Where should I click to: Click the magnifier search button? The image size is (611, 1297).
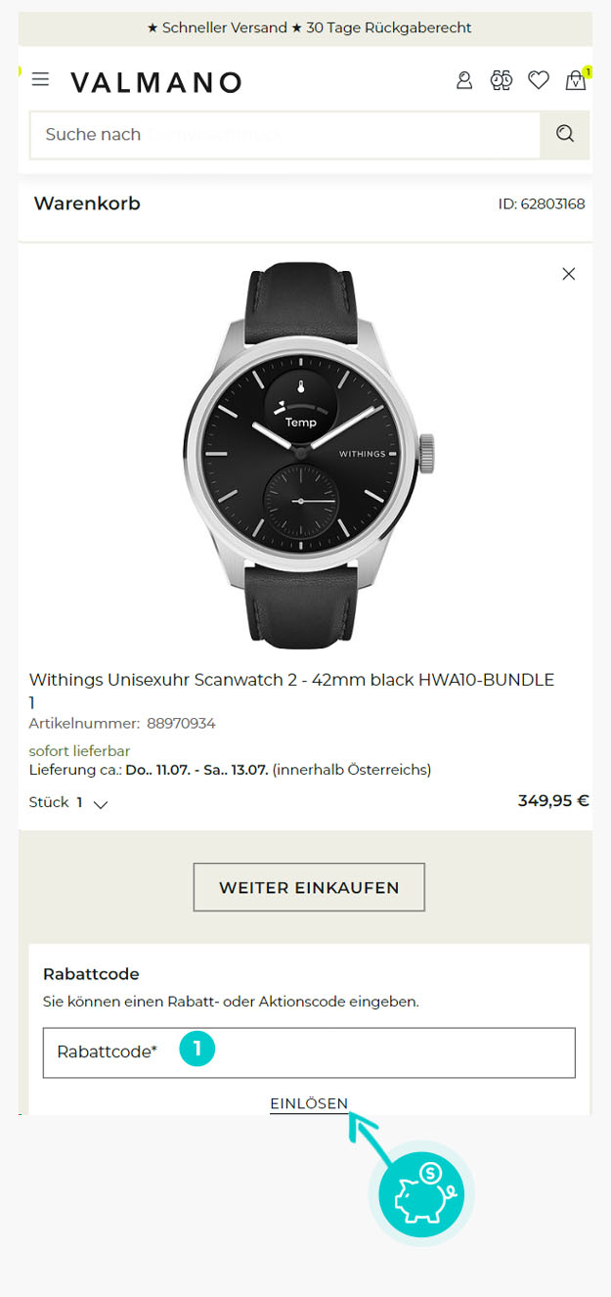click(565, 135)
